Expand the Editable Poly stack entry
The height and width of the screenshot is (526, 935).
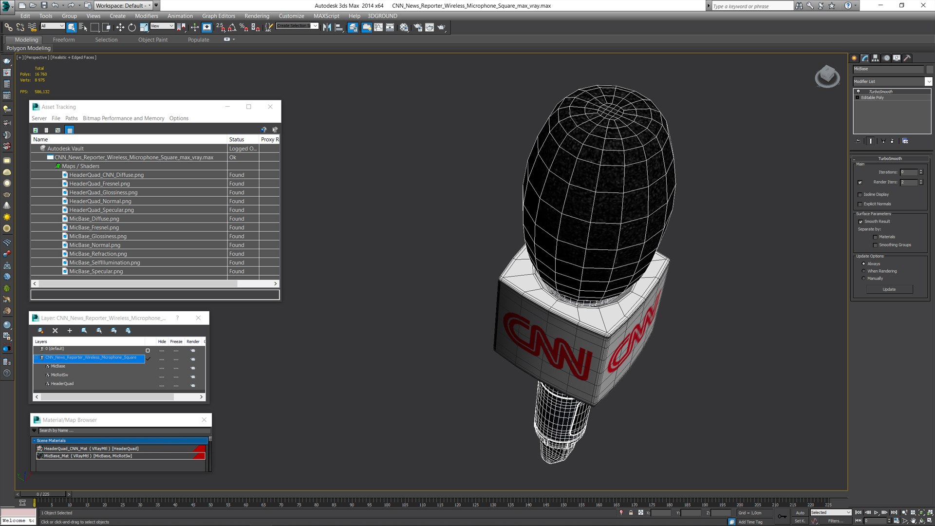[x=858, y=97]
